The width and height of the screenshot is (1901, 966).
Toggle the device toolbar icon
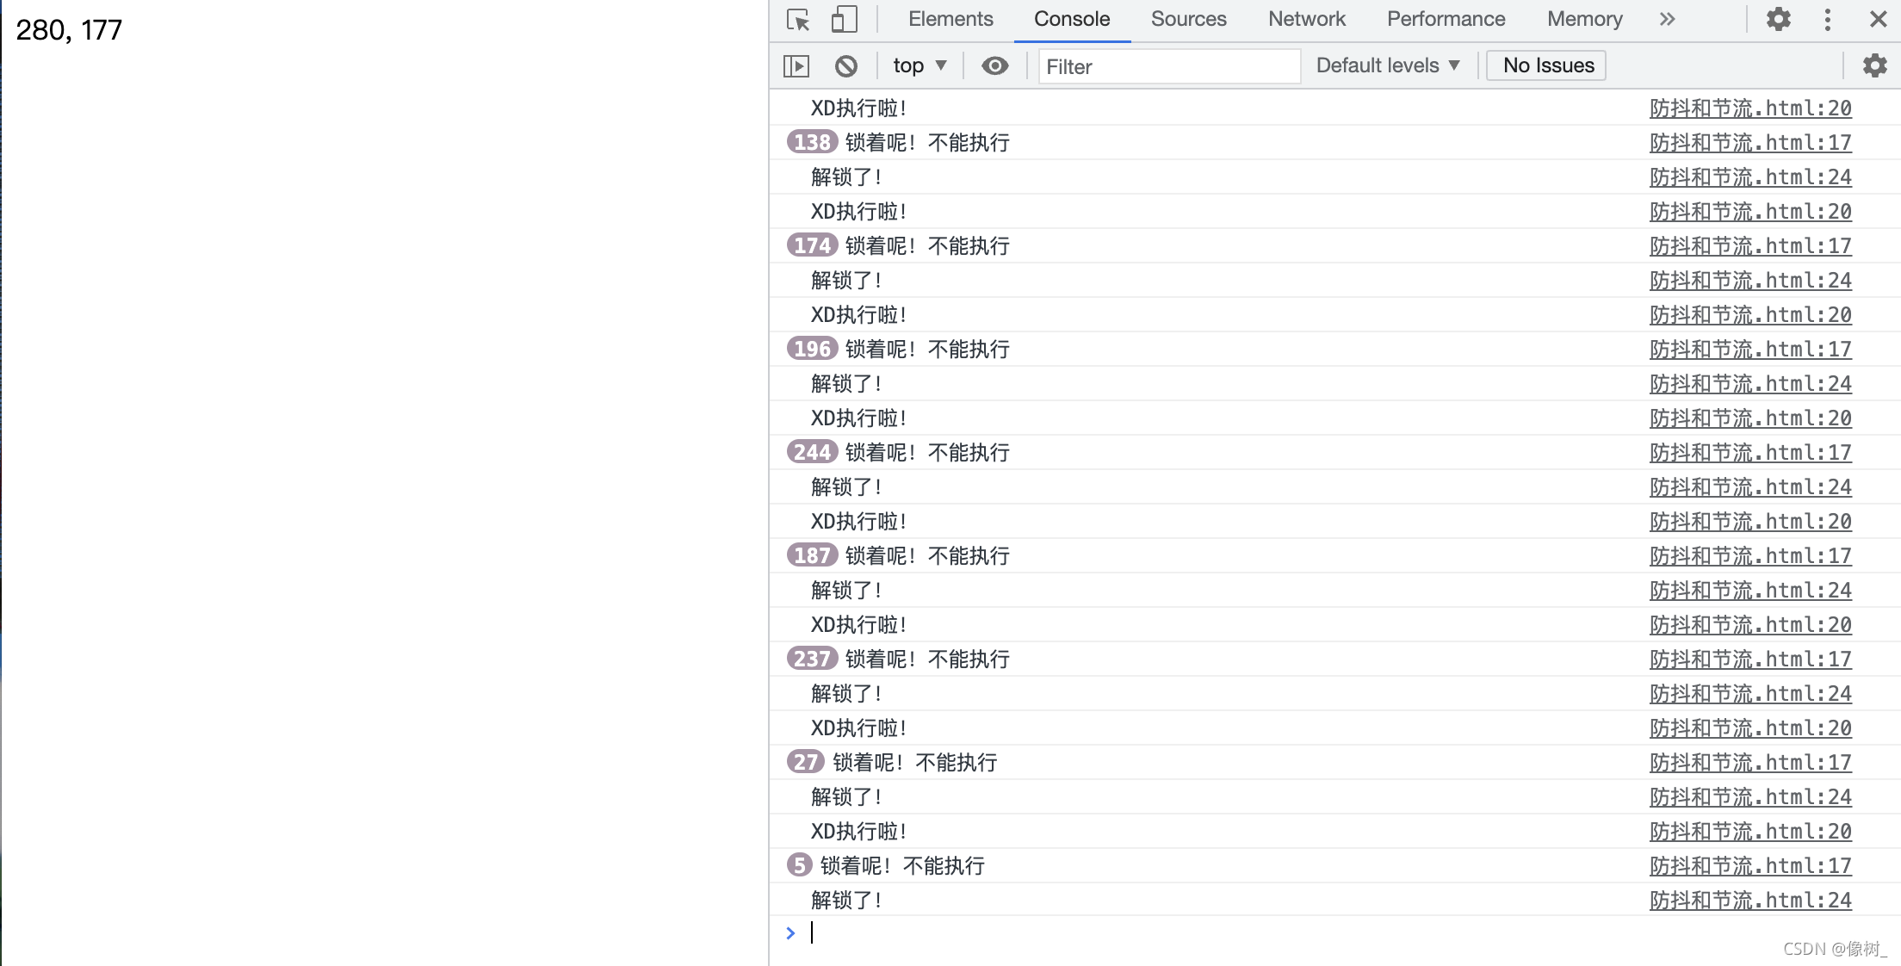(x=844, y=19)
